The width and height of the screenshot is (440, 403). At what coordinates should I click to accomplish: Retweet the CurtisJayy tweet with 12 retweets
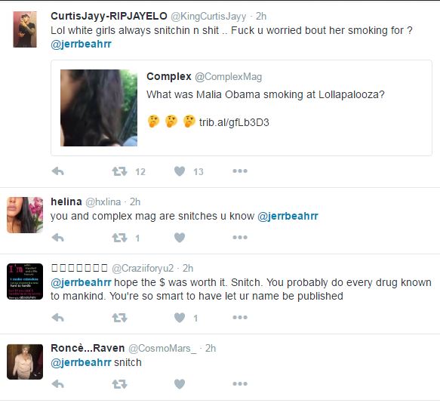point(119,171)
